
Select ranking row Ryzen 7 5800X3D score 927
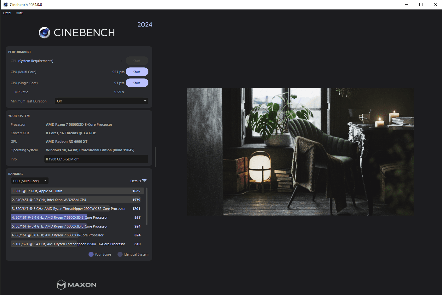pyautogui.click(x=77, y=217)
